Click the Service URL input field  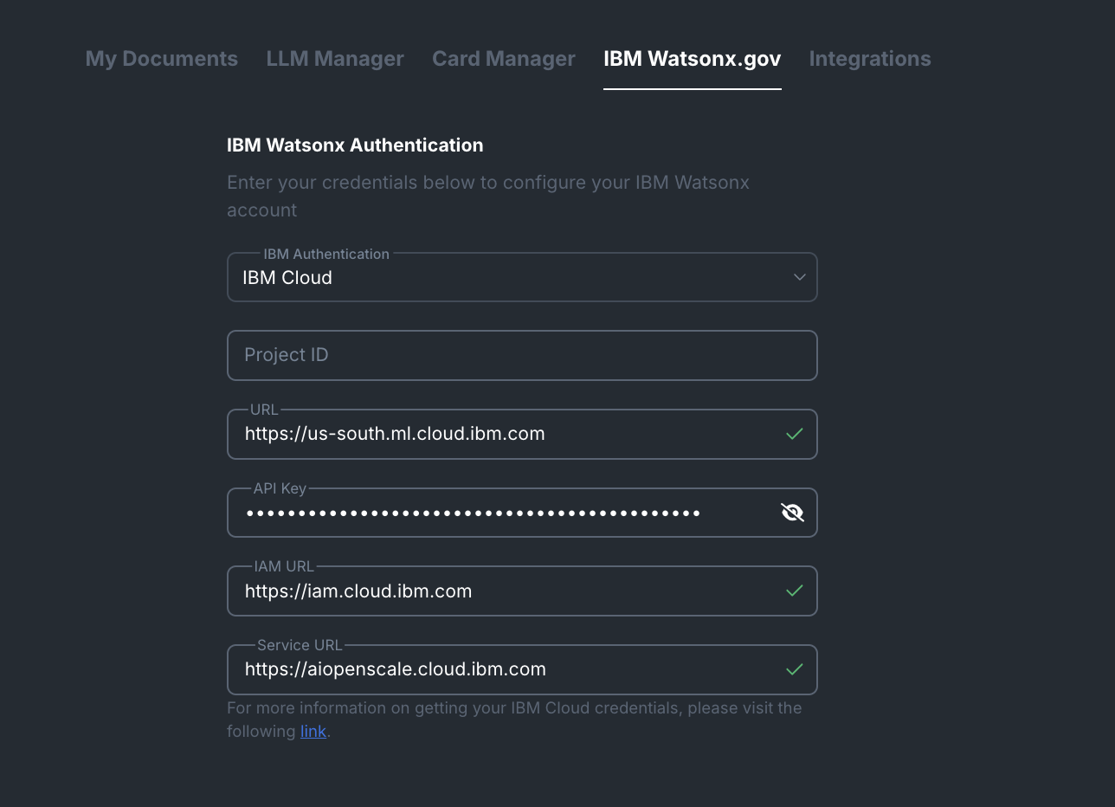pyautogui.click(x=522, y=669)
